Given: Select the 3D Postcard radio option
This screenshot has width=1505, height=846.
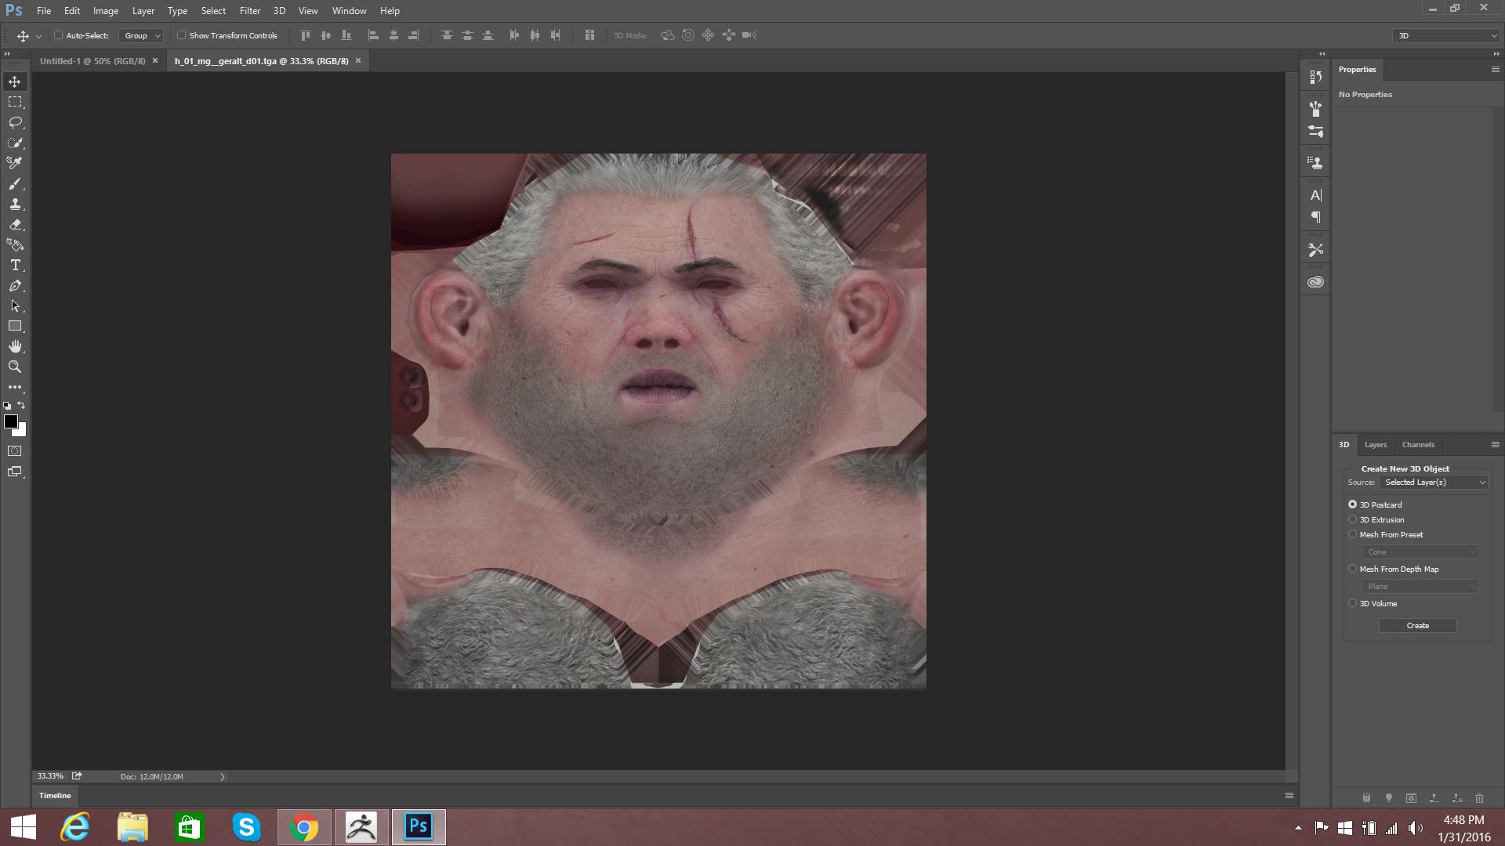Looking at the screenshot, I should coord(1352,504).
